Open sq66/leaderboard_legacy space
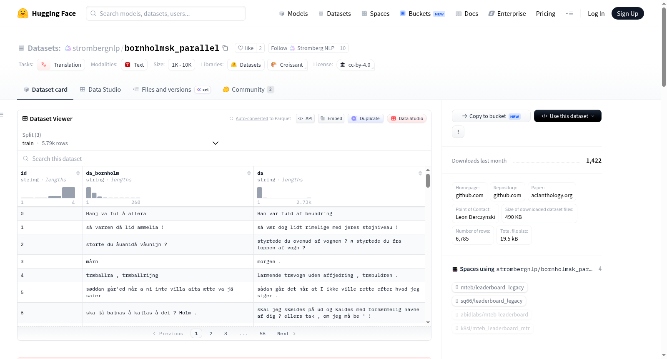The height and width of the screenshot is (359, 667). click(x=489, y=301)
